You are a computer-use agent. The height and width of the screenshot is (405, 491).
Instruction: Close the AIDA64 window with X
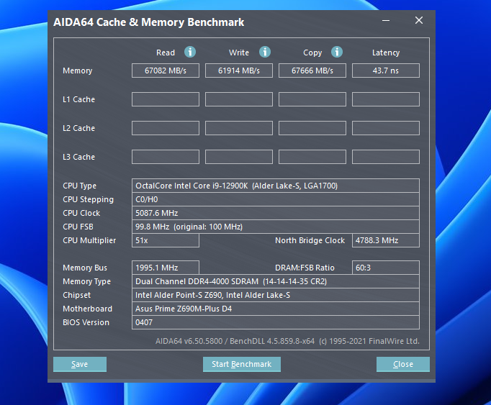(419, 21)
